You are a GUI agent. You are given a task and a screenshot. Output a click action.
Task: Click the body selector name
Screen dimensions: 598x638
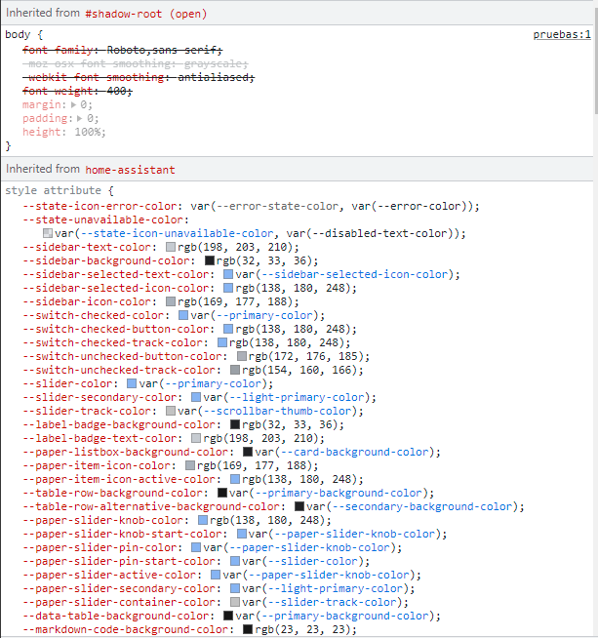tap(18, 35)
